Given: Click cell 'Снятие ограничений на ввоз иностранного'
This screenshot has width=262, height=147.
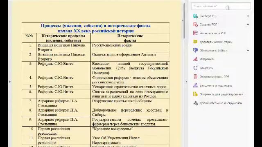Looking at the screenshot, I should 130,94.
